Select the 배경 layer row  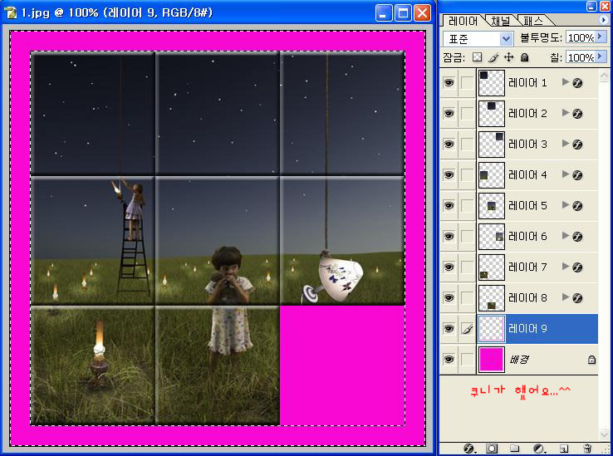click(x=519, y=360)
